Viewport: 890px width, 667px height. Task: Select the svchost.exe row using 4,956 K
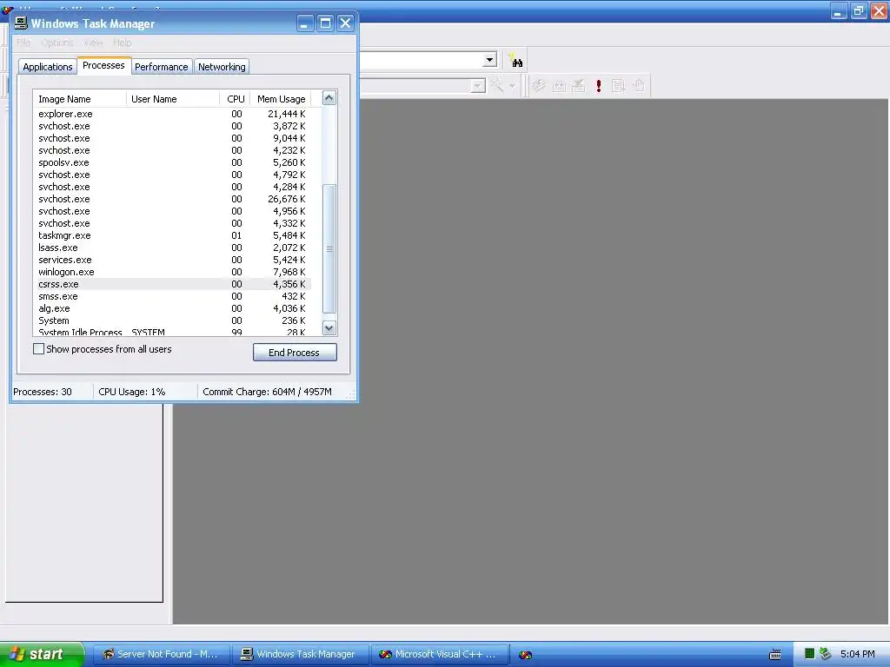coord(172,211)
